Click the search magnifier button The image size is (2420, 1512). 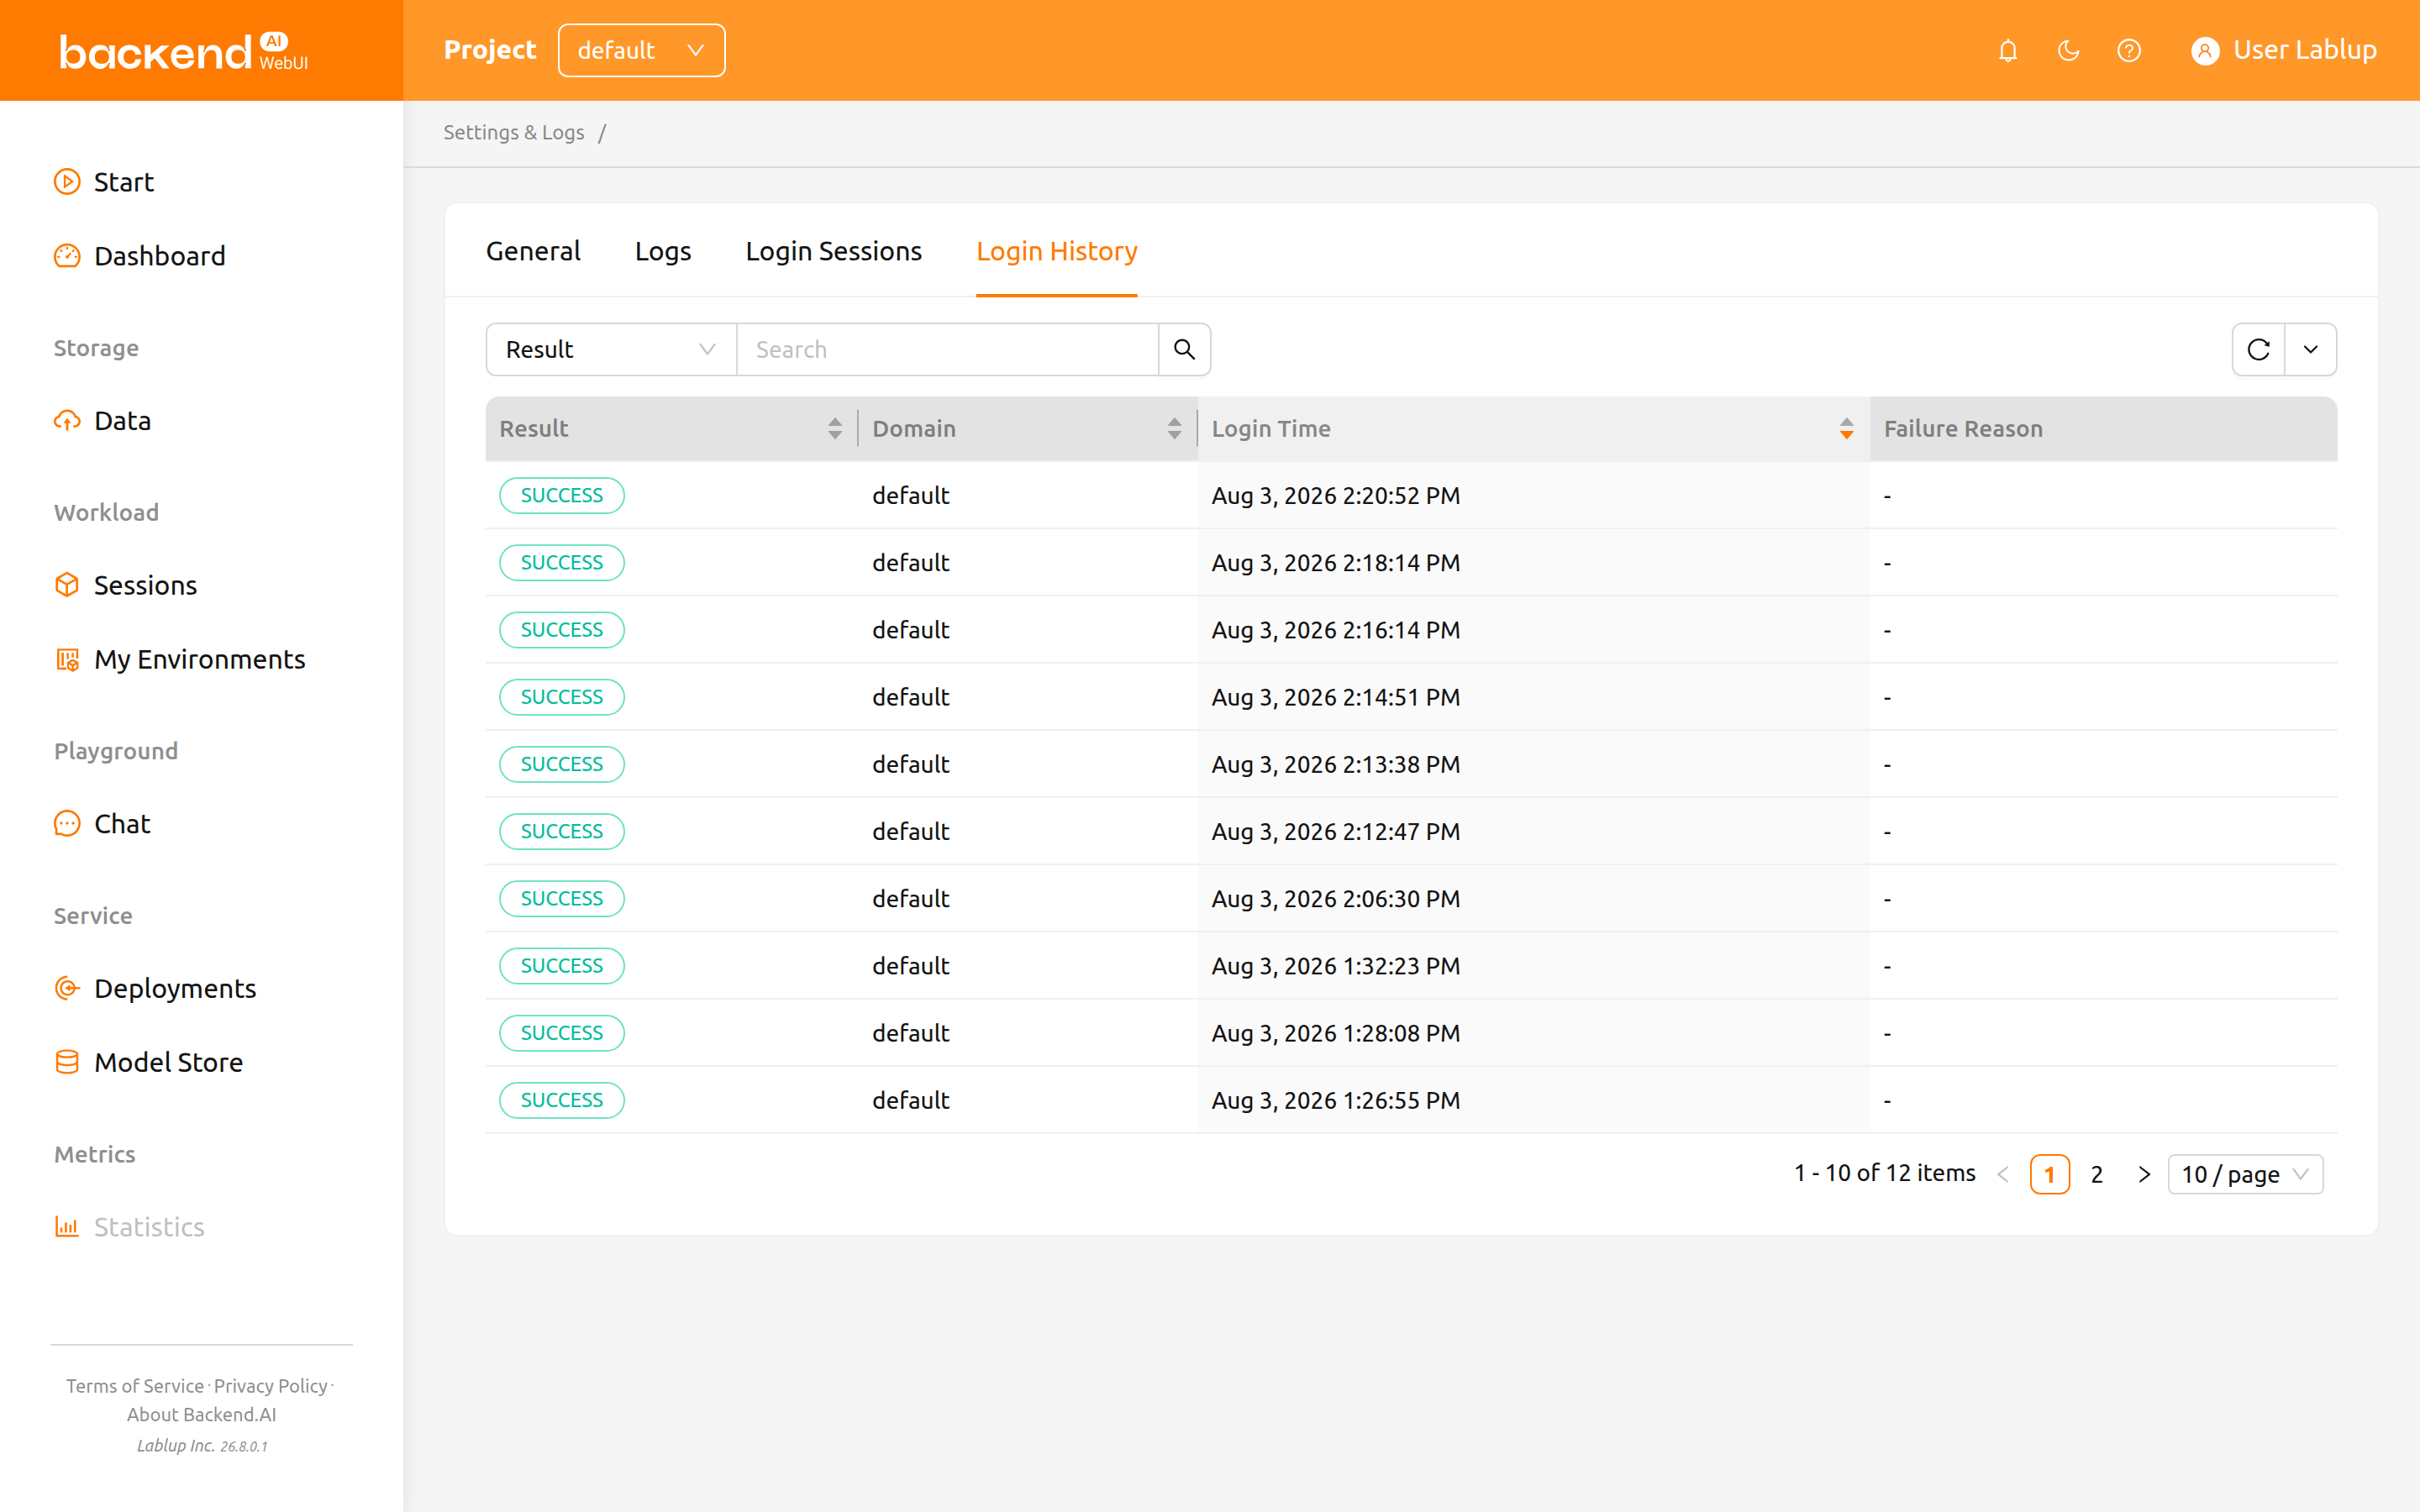(1184, 349)
